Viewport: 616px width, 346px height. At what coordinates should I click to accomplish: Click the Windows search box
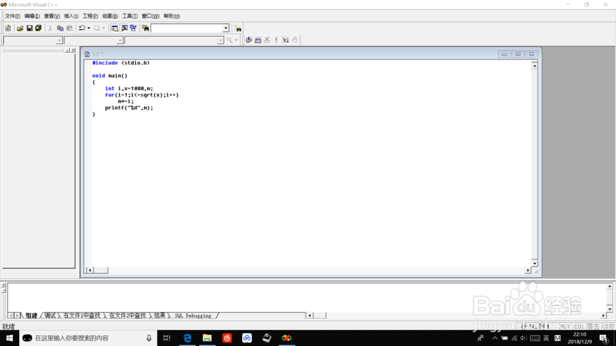point(88,338)
